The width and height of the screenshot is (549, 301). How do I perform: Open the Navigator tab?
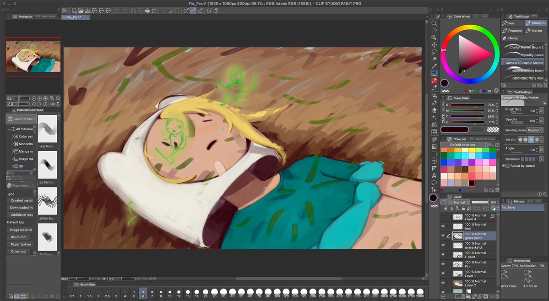[23, 16]
